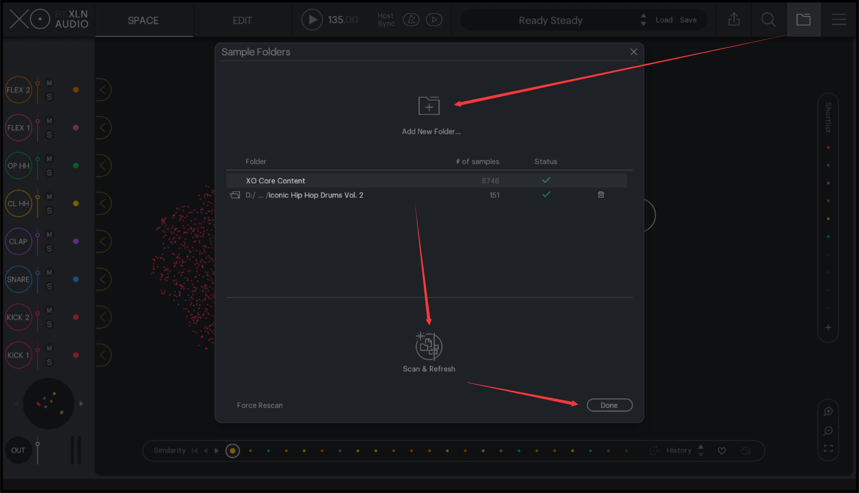Image resolution: width=859 pixels, height=493 pixels.
Task: Switch to the EDIT tab
Action: (242, 20)
